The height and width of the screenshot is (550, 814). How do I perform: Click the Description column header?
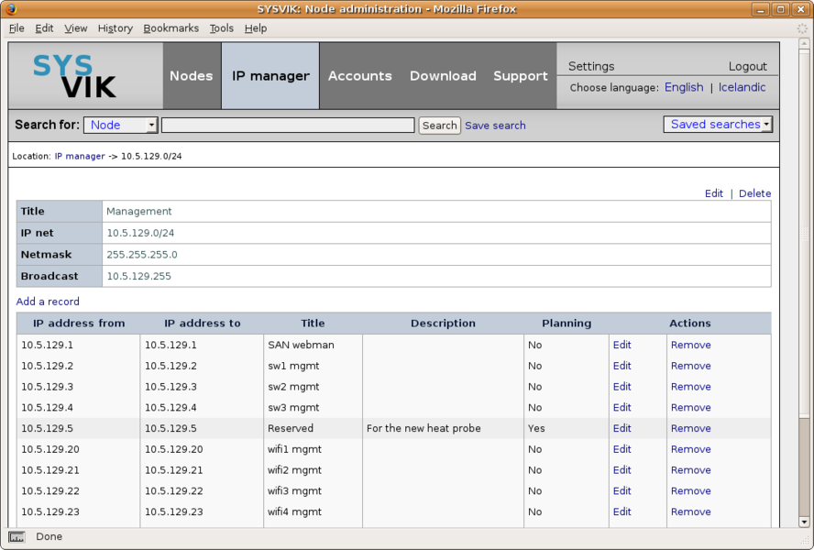tap(443, 323)
